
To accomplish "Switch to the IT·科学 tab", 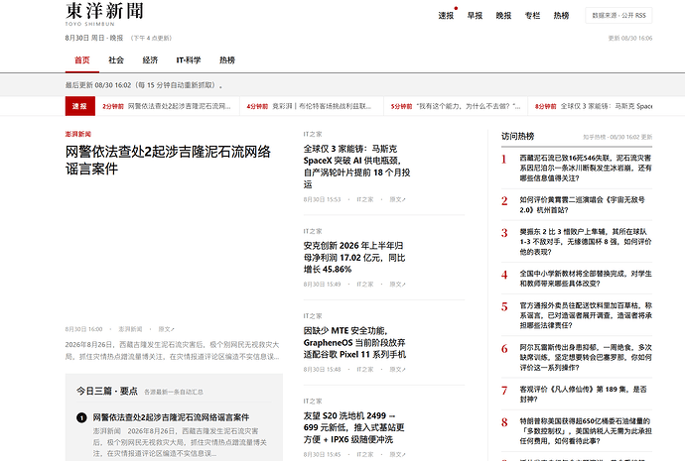I will (x=189, y=60).
